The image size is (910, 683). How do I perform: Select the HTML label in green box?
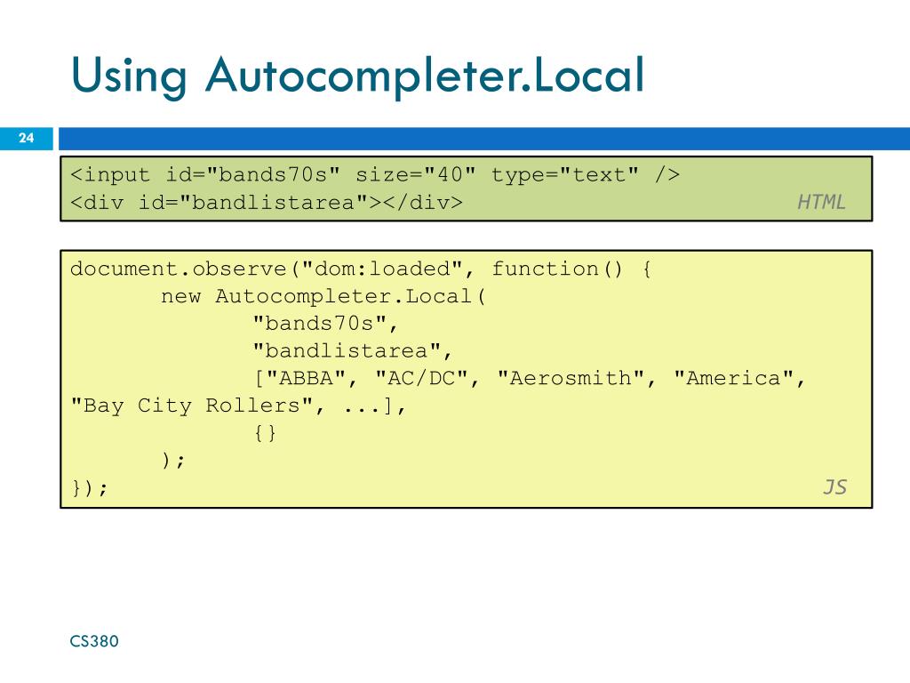[x=820, y=202]
